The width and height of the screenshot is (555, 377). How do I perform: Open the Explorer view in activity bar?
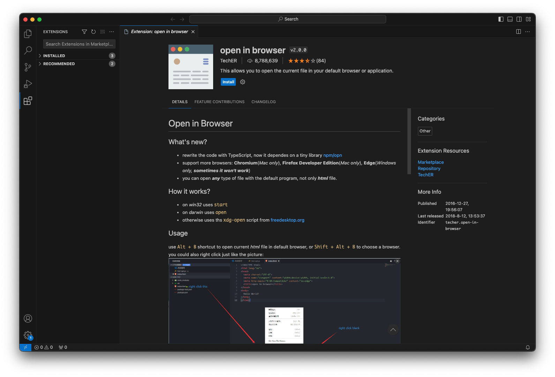28,34
